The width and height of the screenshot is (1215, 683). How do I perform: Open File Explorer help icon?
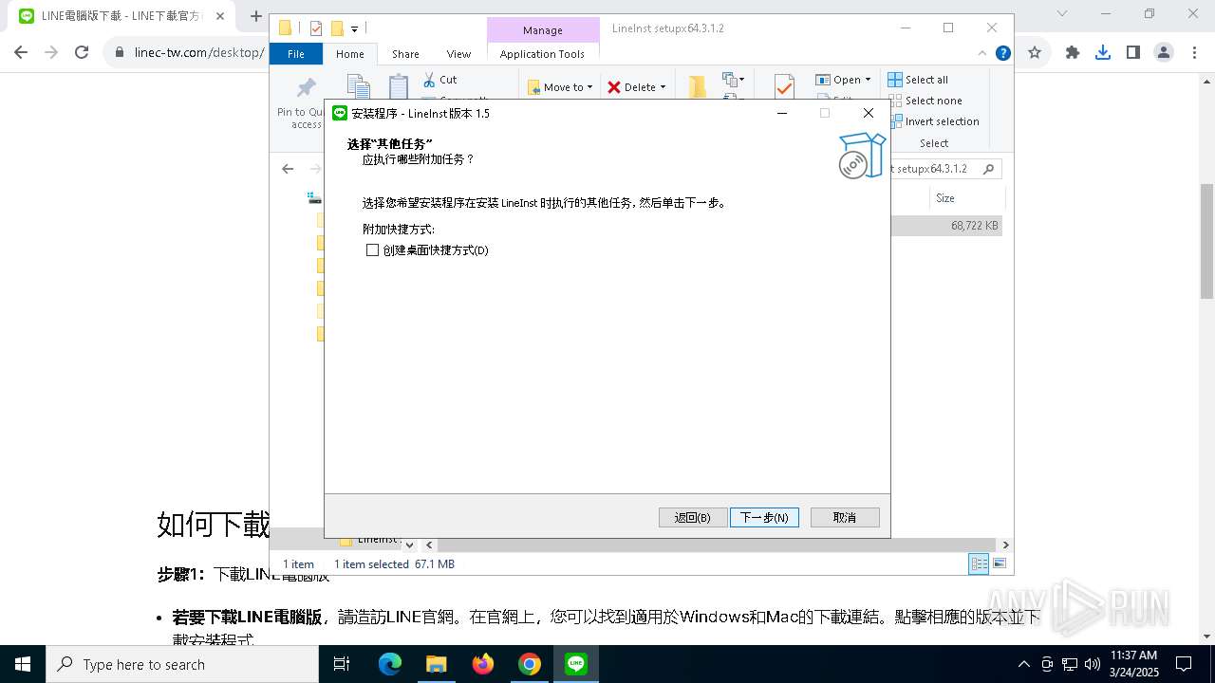pyautogui.click(x=1002, y=54)
